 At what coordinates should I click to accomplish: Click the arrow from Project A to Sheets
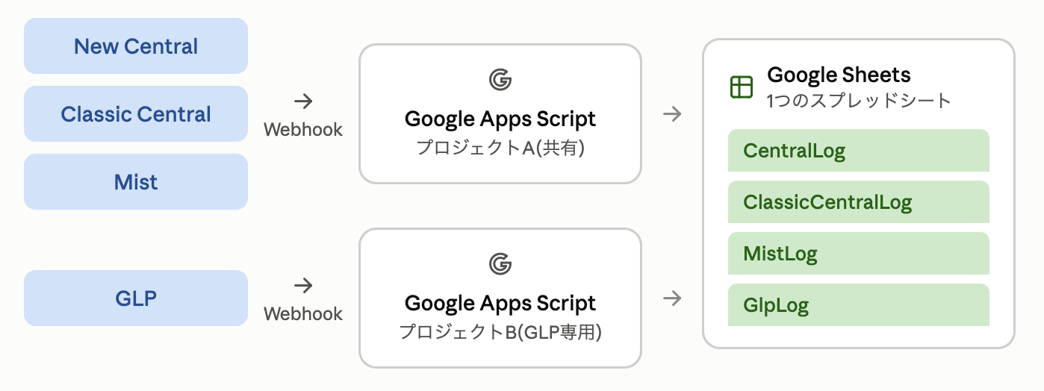tap(672, 114)
